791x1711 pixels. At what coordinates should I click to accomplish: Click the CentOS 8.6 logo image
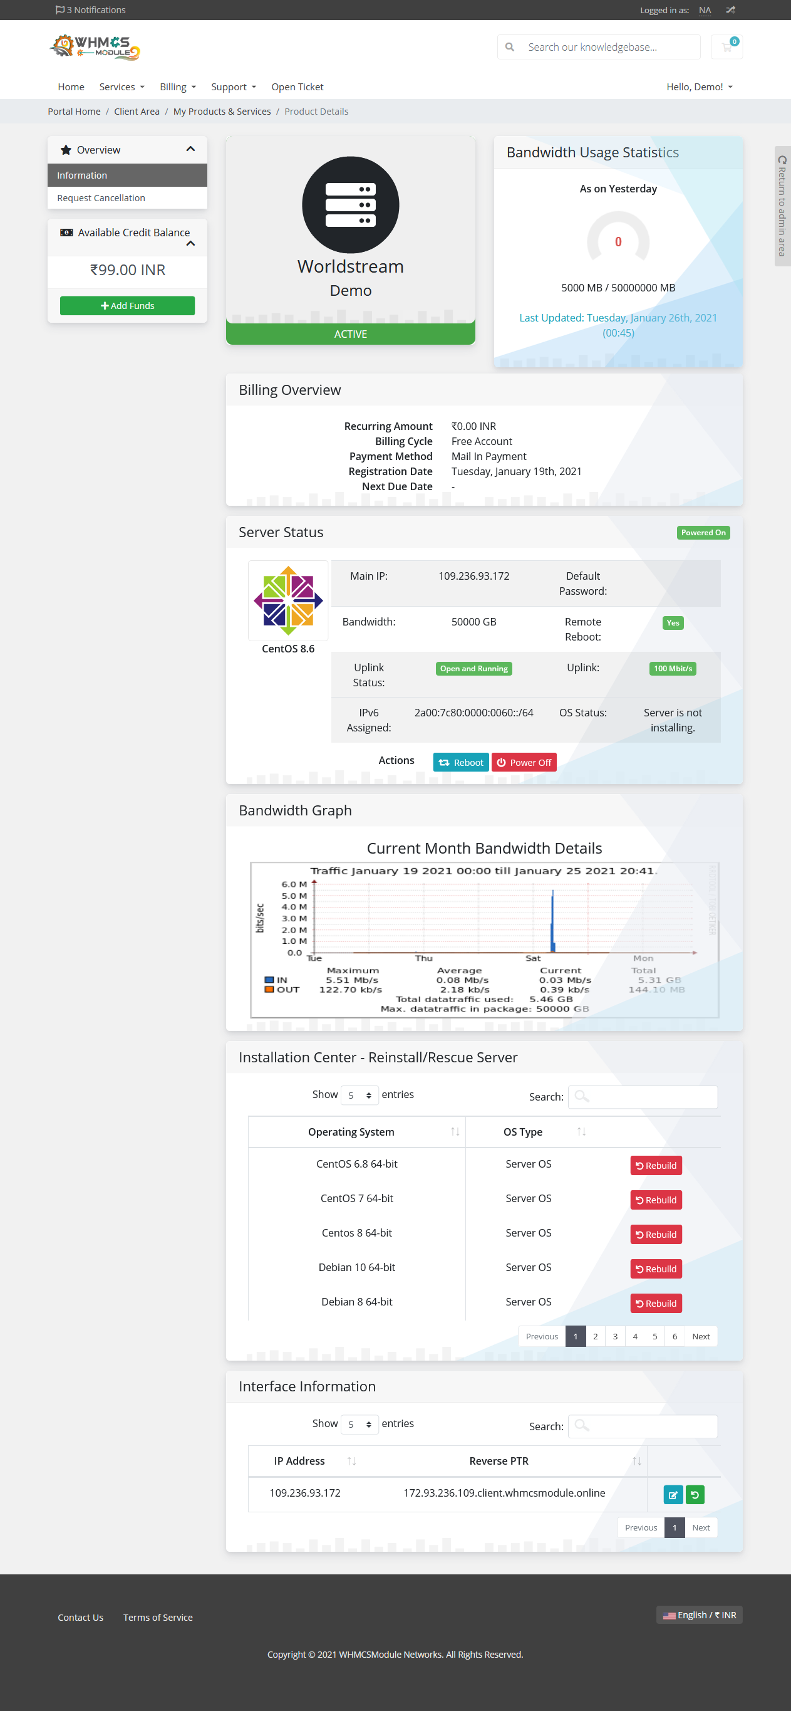[x=288, y=600]
